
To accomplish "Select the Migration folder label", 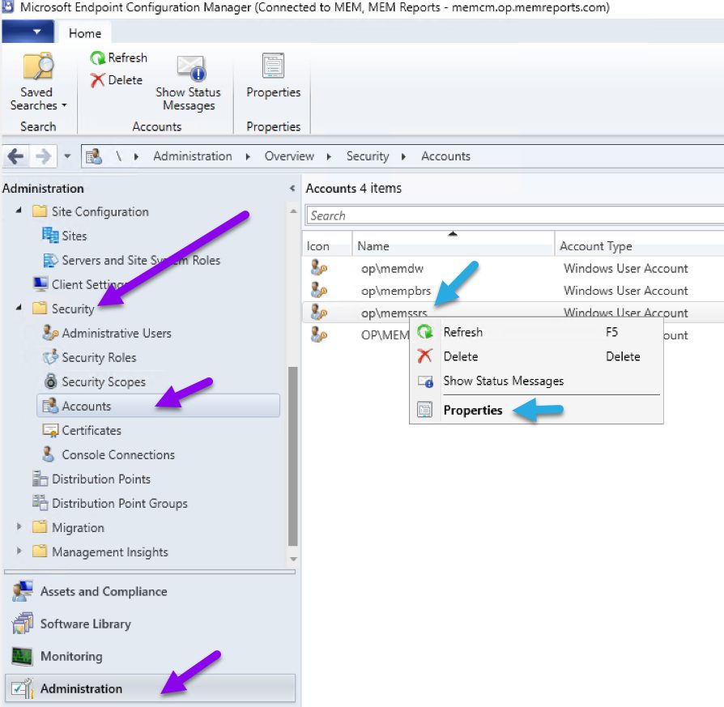I will coord(78,527).
